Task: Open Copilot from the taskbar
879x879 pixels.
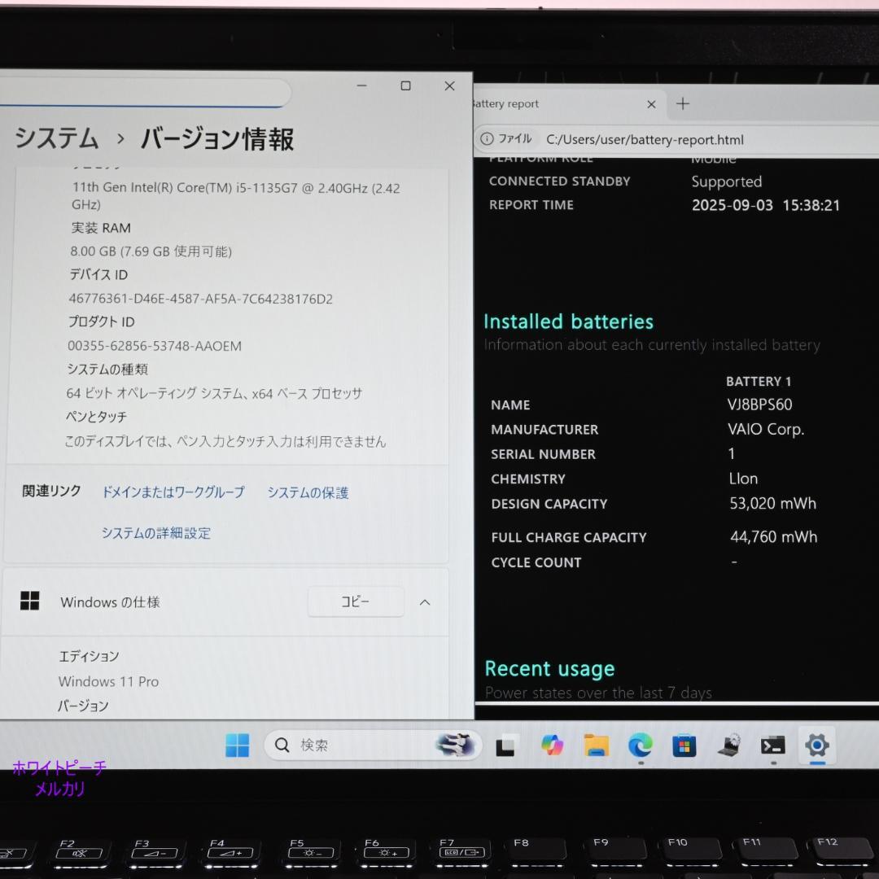Action: pyautogui.click(x=552, y=746)
